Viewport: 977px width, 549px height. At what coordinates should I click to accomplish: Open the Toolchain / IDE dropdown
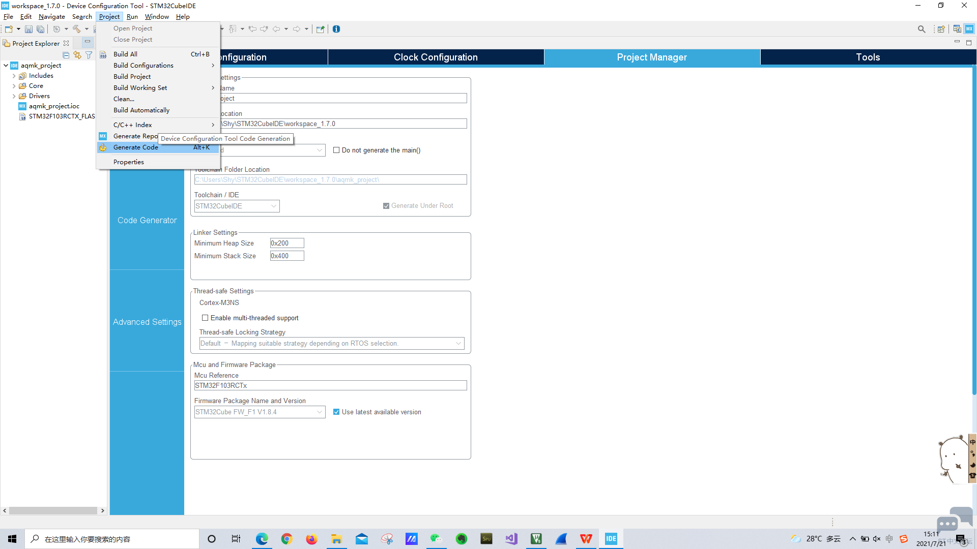(x=237, y=206)
